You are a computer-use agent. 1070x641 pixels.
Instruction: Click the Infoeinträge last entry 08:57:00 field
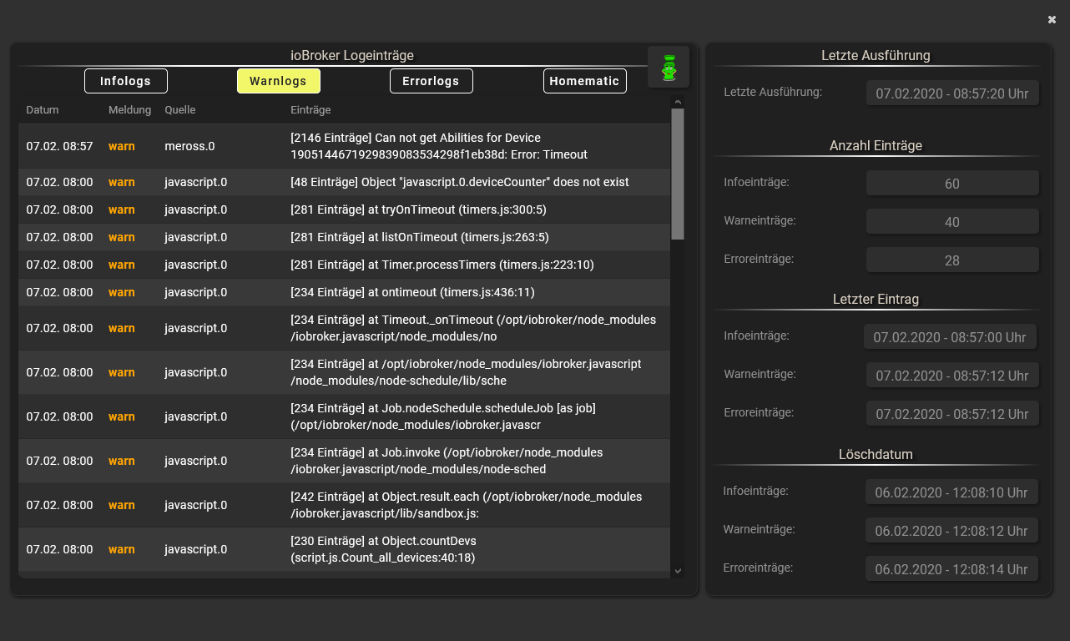(951, 337)
